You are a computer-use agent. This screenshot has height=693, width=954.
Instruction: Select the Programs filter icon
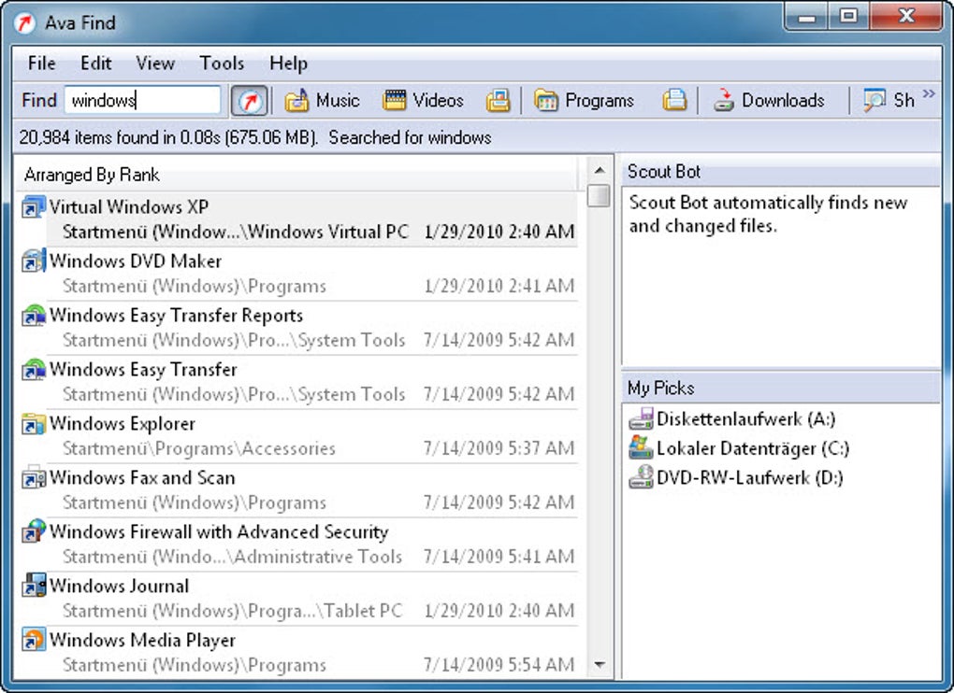point(546,100)
